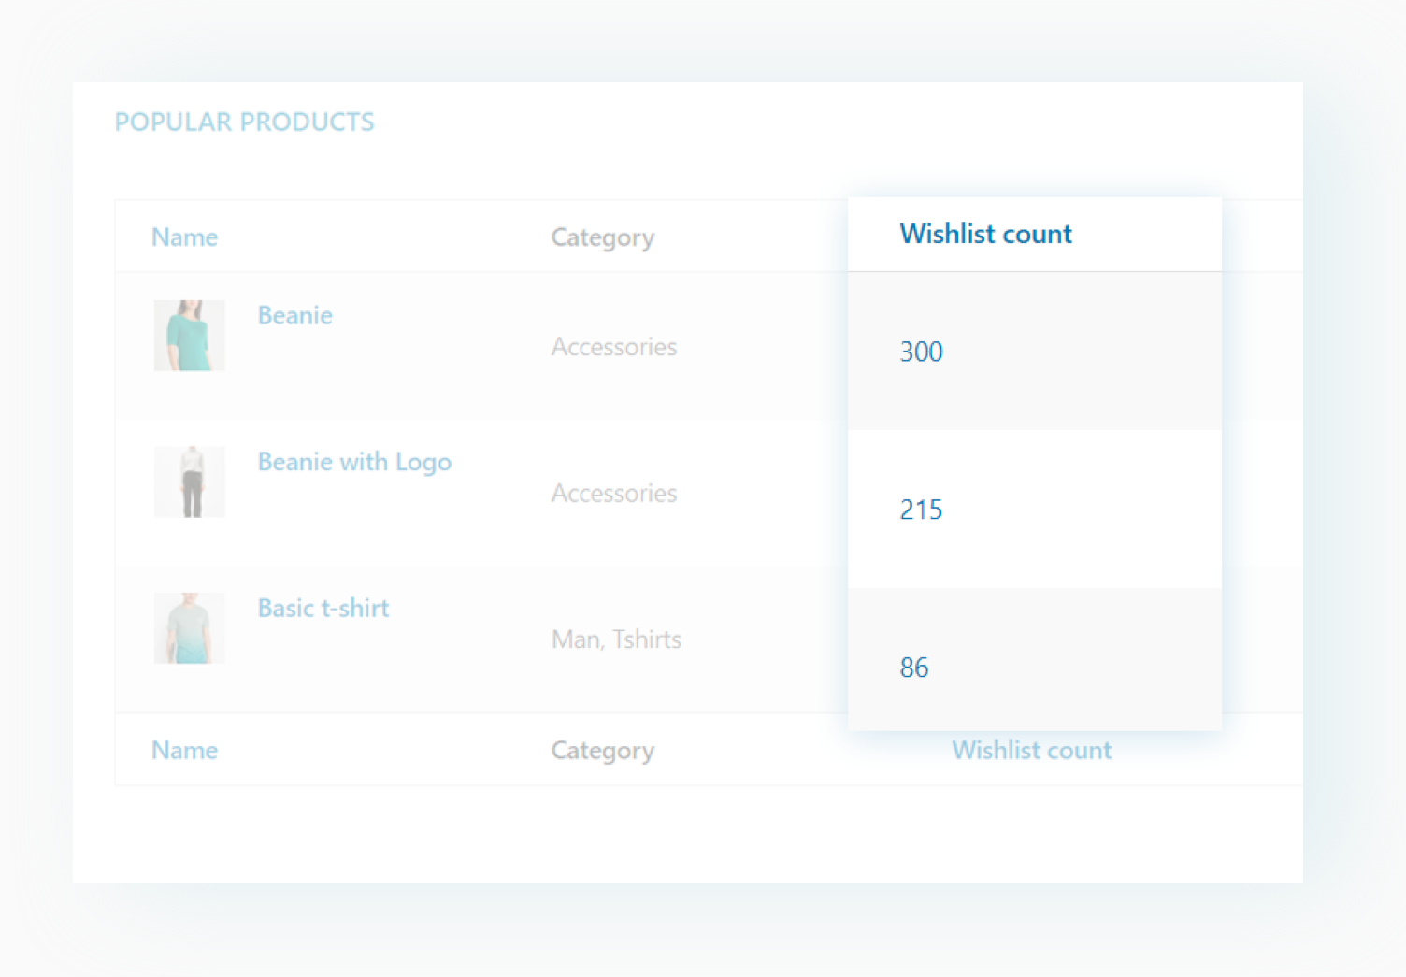The width and height of the screenshot is (1406, 977).
Task: Click Accessories category in the Beanie row
Action: tap(613, 347)
